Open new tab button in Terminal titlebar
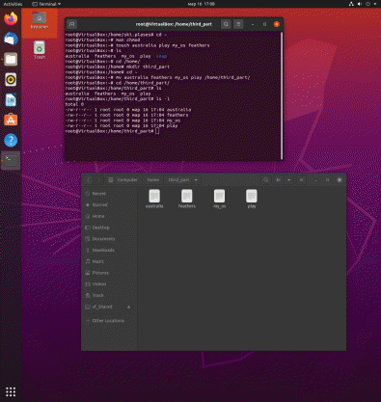Viewport: 381px width, 402px height. click(x=72, y=24)
